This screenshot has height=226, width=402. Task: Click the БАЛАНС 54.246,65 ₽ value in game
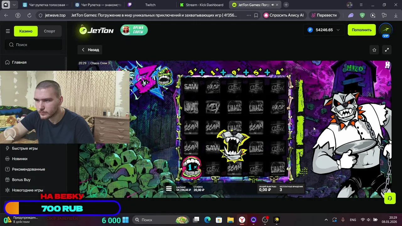coord(183,188)
